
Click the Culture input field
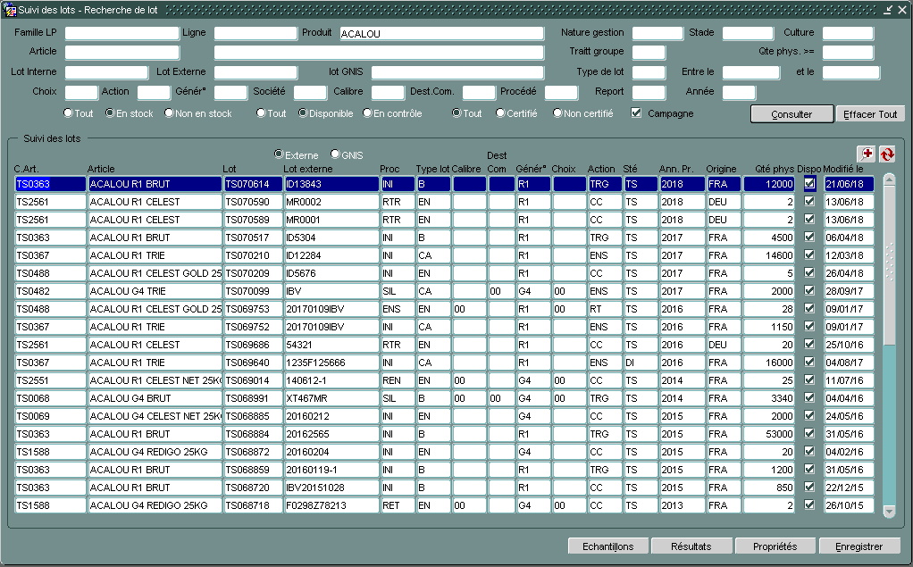point(848,34)
